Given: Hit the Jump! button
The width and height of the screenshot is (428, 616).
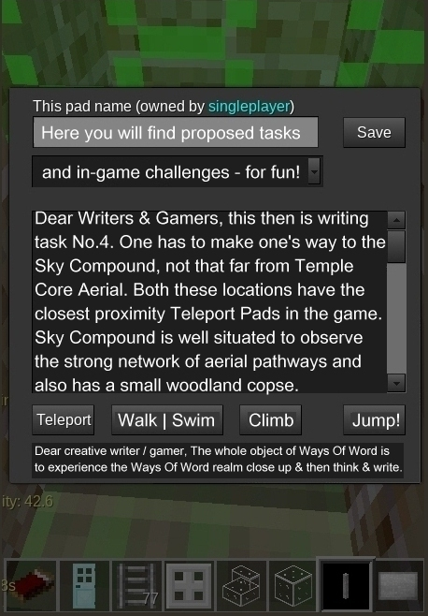Looking at the screenshot, I should pyautogui.click(x=374, y=420).
